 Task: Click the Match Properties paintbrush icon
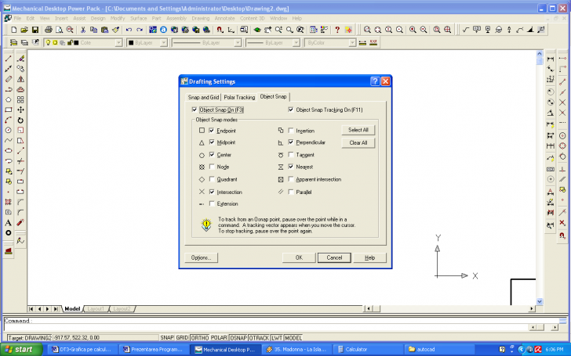coord(115,30)
